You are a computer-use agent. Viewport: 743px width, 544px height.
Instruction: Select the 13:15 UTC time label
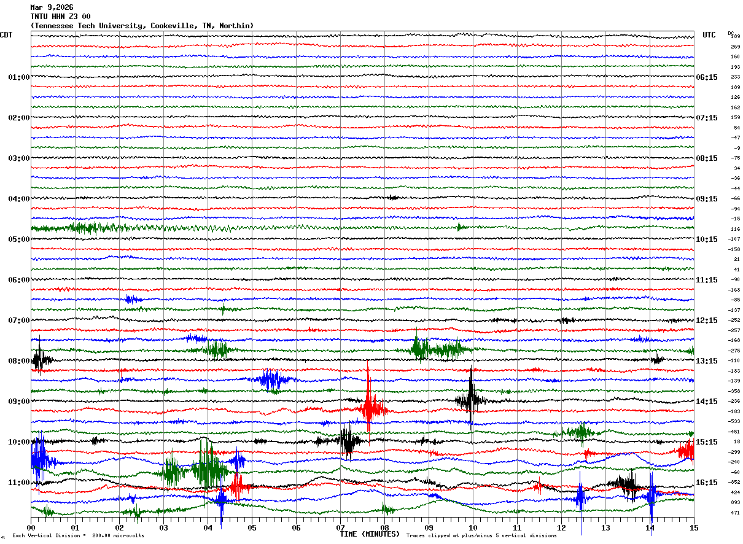pyautogui.click(x=706, y=361)
